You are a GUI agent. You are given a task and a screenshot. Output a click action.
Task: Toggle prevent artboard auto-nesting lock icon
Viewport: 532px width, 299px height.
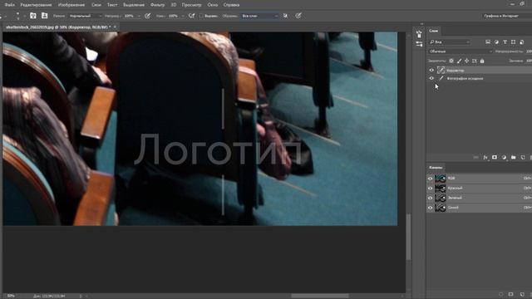click(475, 61)
